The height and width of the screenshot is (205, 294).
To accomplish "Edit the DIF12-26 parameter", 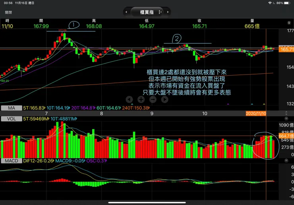I will (39, 161).
